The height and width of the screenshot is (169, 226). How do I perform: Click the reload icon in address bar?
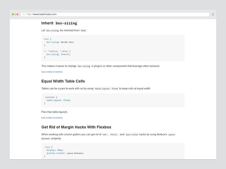[24, 14]
